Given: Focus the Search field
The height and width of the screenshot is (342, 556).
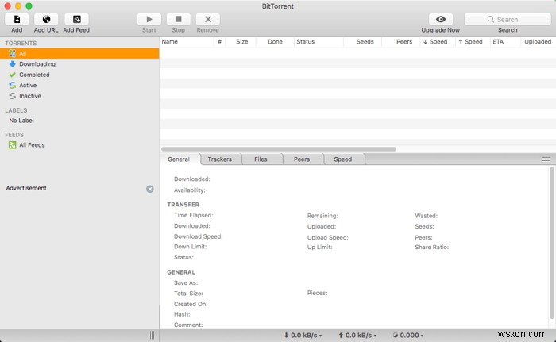Looking at the screenshot, I should click(x=508, y=20).
